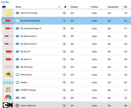This screenshot has height=108, width=131.
Task: Click the Jukebox TV screen icon
Action: pos(17,82)
